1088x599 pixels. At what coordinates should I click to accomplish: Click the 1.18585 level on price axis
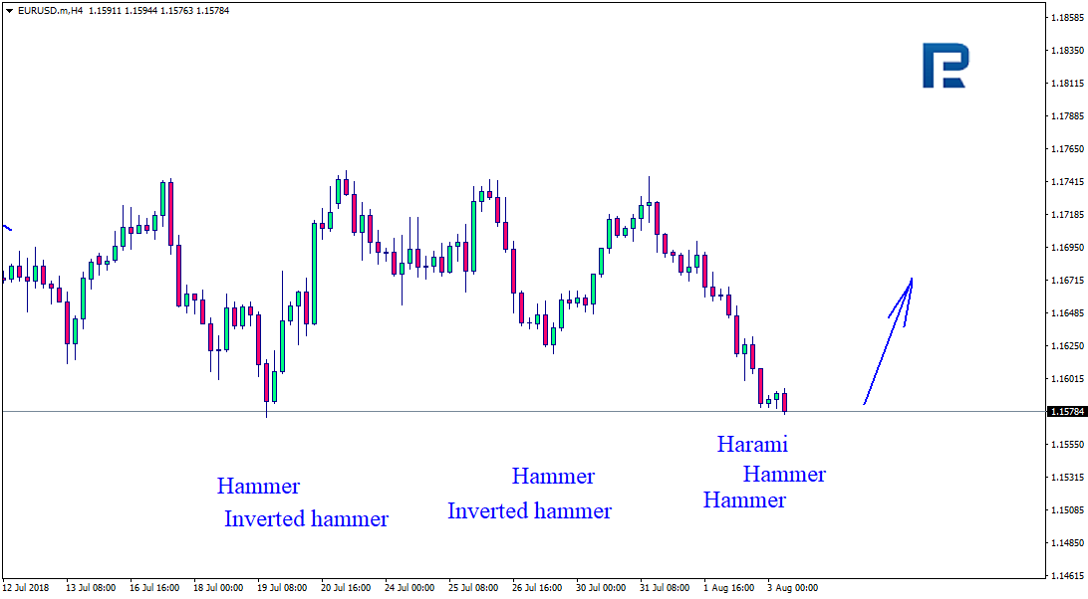coord(1065,18)
